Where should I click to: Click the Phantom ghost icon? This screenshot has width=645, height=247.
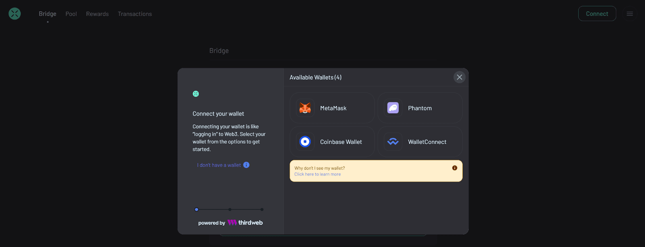pos(393,108)
